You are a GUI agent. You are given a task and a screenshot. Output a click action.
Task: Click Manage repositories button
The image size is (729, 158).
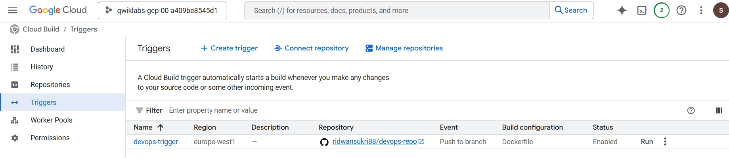tap(404, 48)
